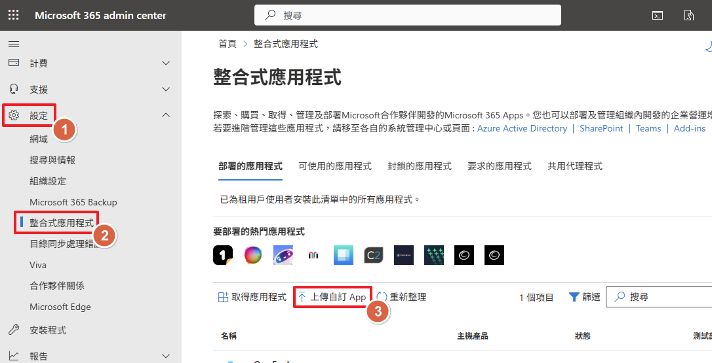Image resolution: width=712 pixels, height=363 pixels.
Task: Switch to the 可使用的應用程式 tab
Action: (x=334, y=166)
